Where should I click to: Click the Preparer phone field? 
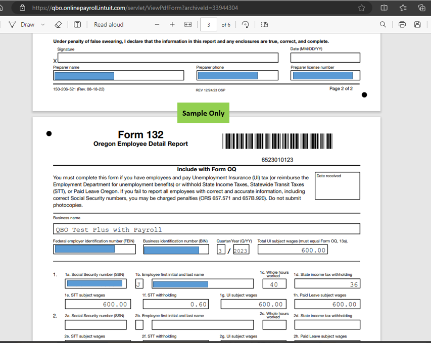coord(237,76)
